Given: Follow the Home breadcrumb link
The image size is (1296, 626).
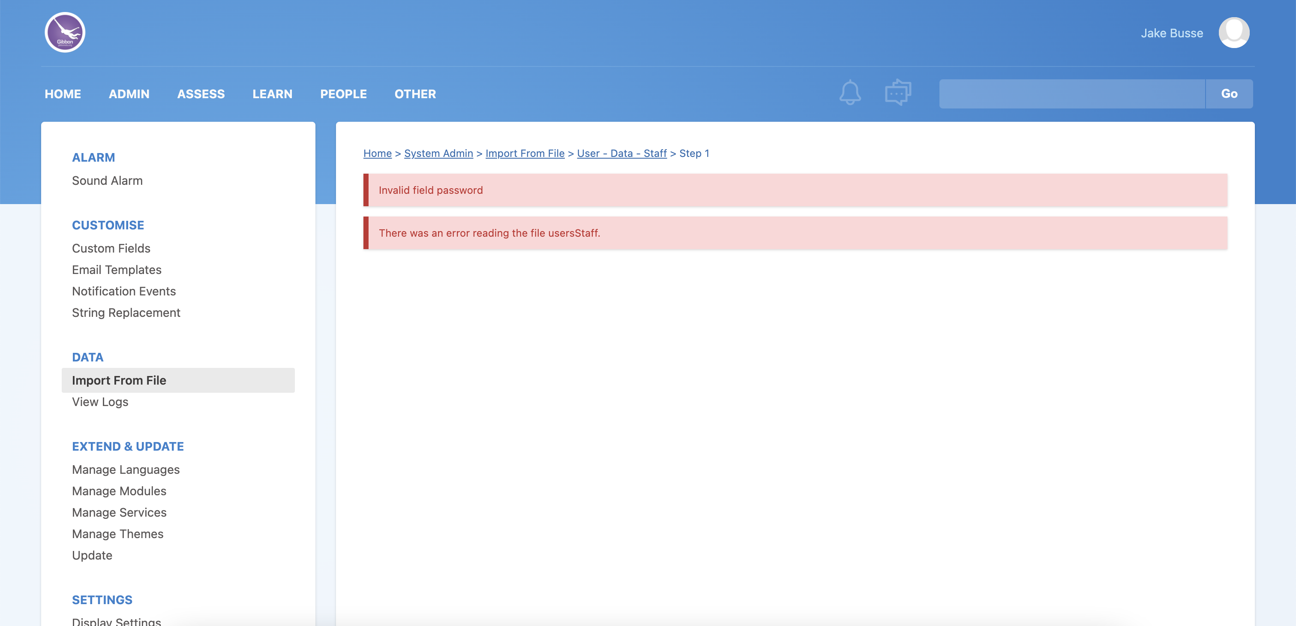Looking at the screenshot, I should pyautogui.click(x=377, y=153).
